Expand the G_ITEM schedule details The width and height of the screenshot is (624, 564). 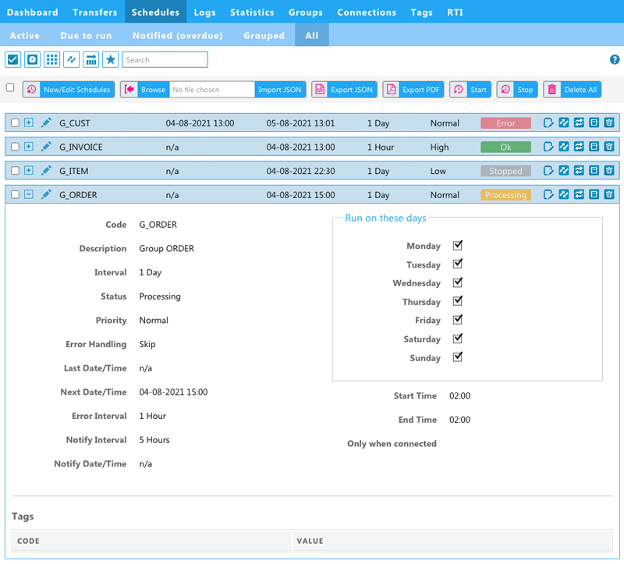pos(29,170)
